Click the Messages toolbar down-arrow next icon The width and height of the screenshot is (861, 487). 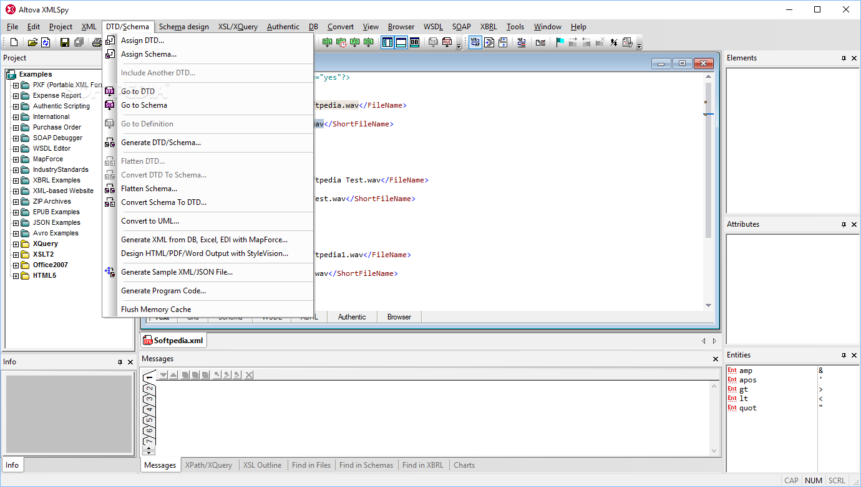click(163, 375)
